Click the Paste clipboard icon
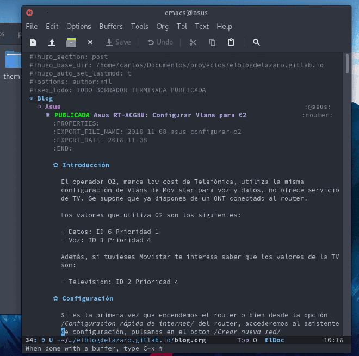This screenshot has height=356, width=359. [231, 42]
